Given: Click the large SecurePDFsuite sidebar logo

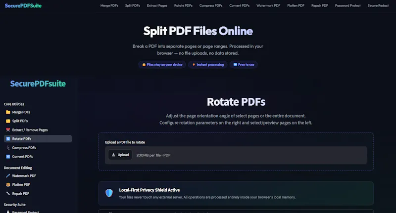Looking at the screenshot, I should 38,84.
